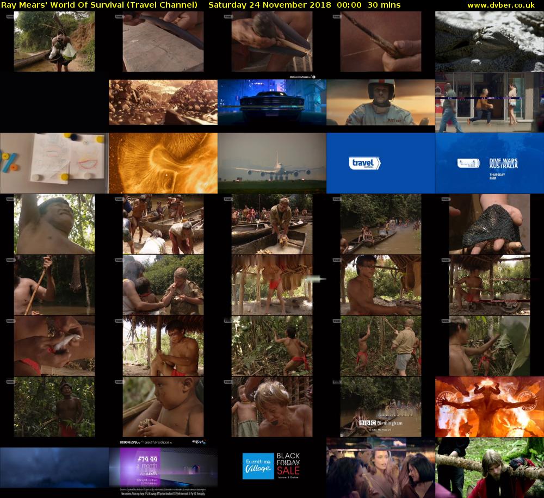Viewport: 544px width, 498px height.
Task: Click the Travel Channel logo on blue frame
Action: pos(364,163)
